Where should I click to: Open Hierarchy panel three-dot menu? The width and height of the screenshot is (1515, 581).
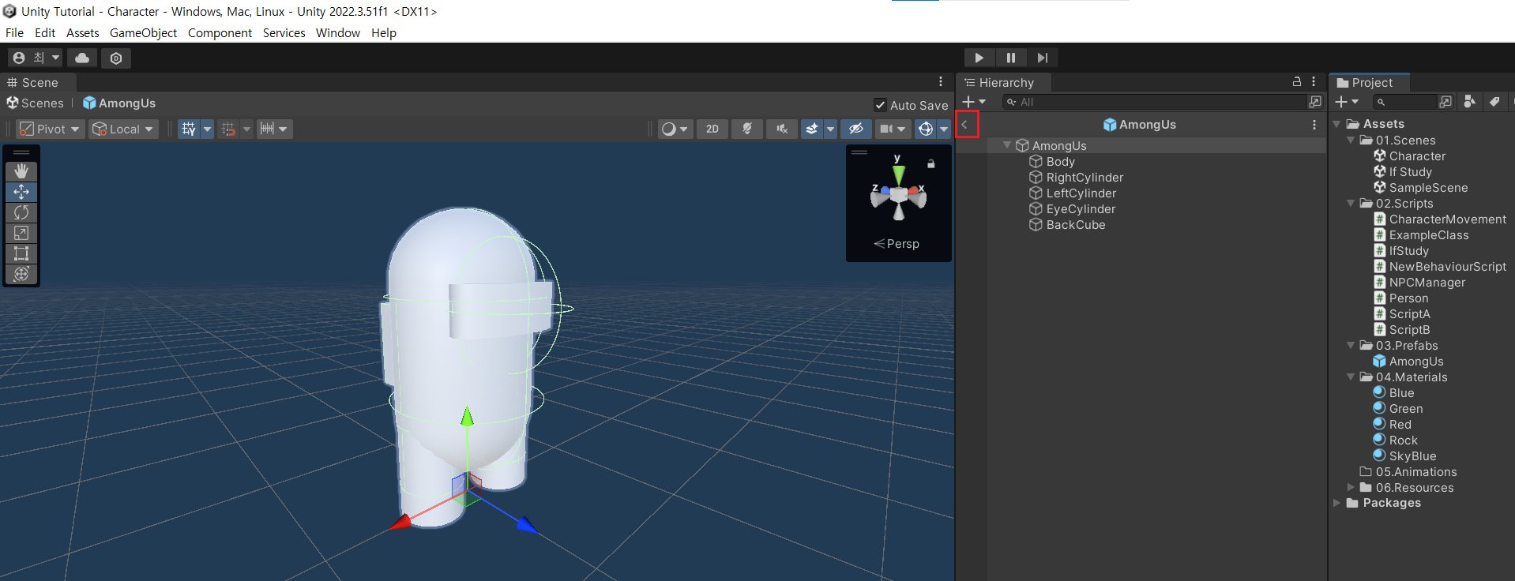coord(1314,82)
